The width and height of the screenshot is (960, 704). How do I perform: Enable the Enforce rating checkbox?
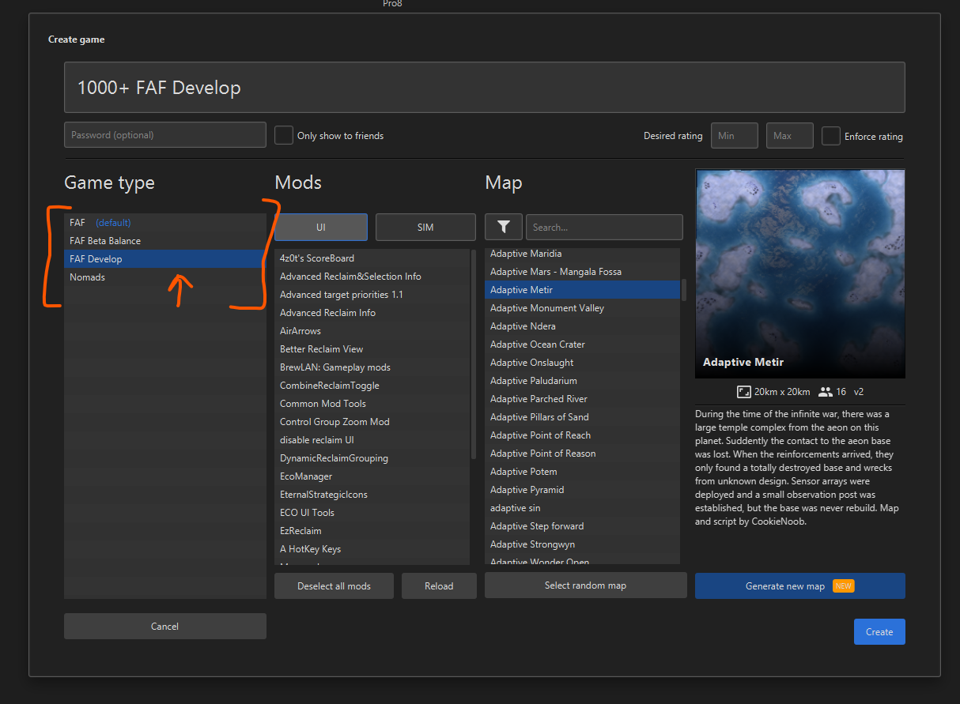[831, 136]
